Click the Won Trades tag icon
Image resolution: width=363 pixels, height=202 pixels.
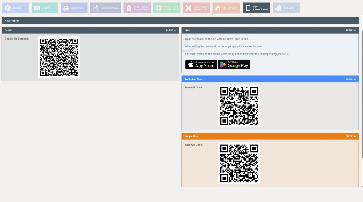point(129,8)
